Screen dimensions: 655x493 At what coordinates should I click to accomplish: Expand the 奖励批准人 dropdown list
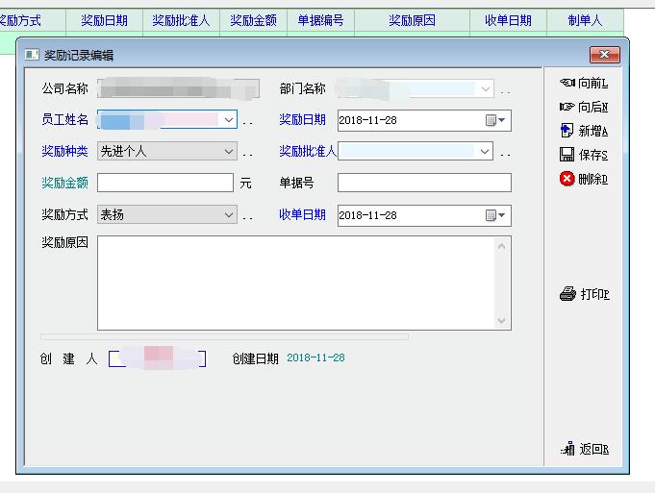[x=484, y=151]
